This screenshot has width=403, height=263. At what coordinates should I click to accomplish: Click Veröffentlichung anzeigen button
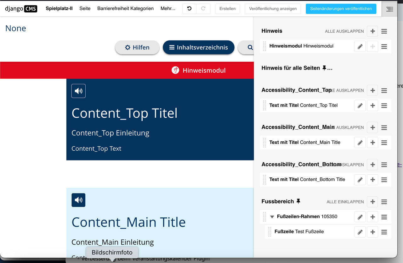tap(273, 9)
